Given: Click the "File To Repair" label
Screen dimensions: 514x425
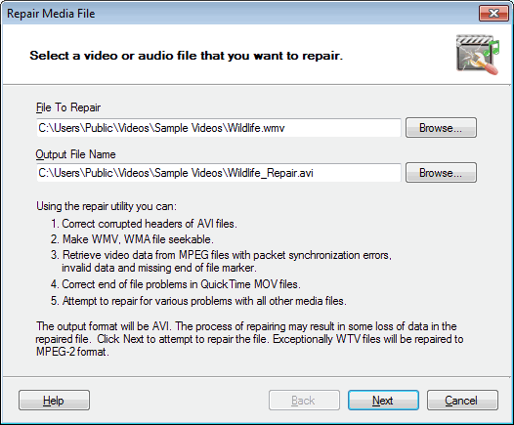Looking at the screenshot, I should 68,107.
